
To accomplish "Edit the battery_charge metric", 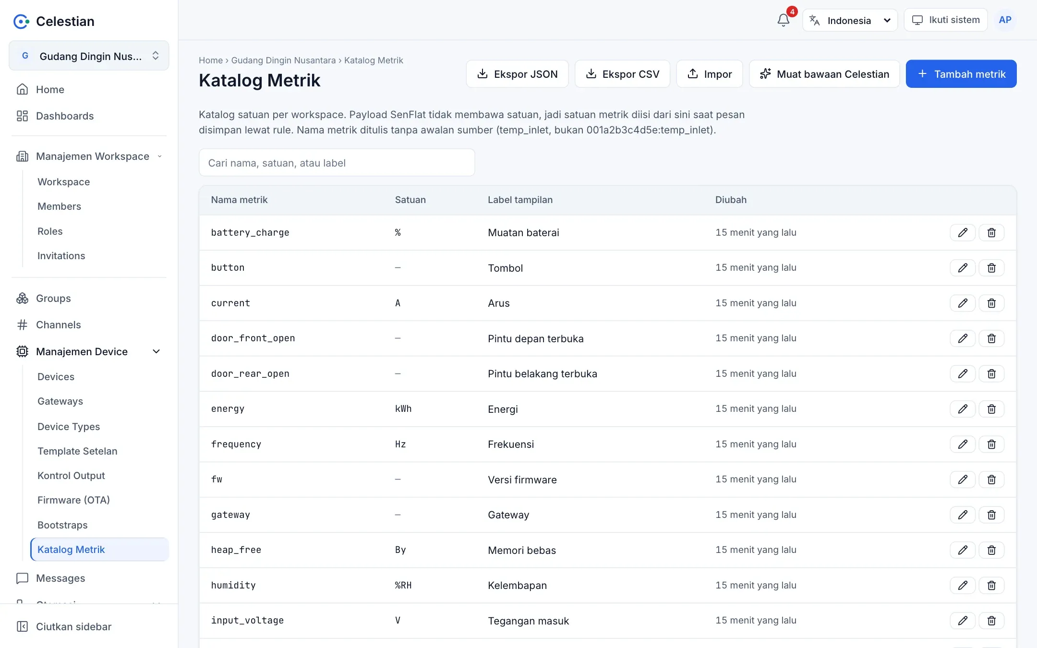I will point(963,233).
